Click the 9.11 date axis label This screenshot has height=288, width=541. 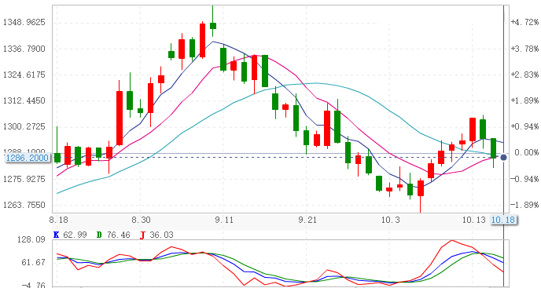click(224, 220)
